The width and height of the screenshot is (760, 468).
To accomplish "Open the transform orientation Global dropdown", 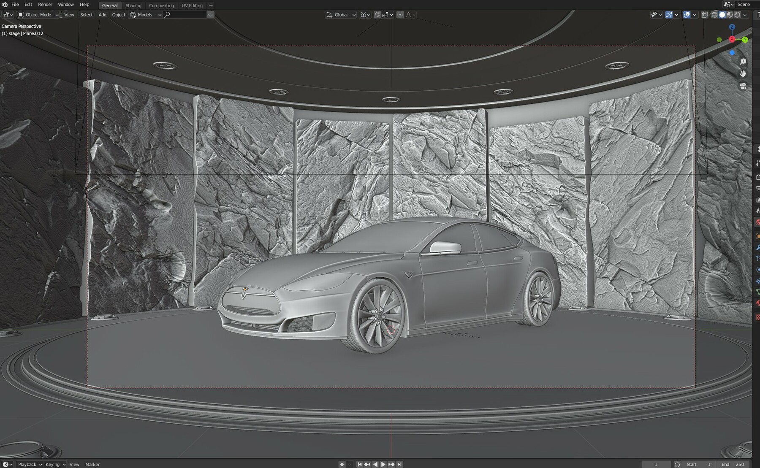I will pos(340,15).
